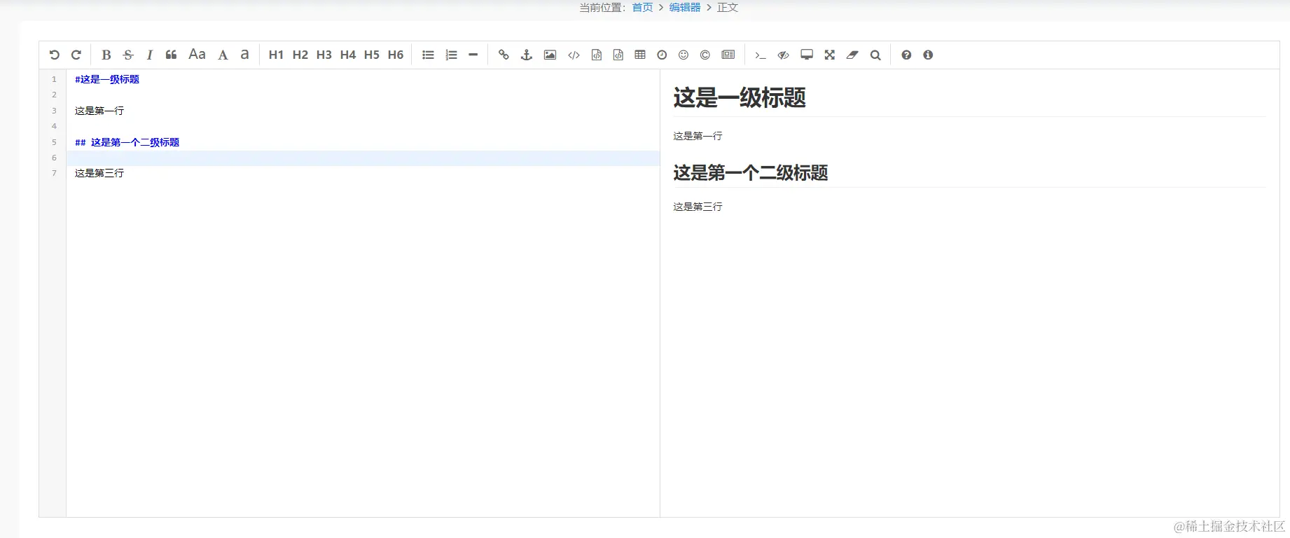
Task: Click preview paragraph "这是第一行"
Action: pyautogui.click(x=698, y=136)
